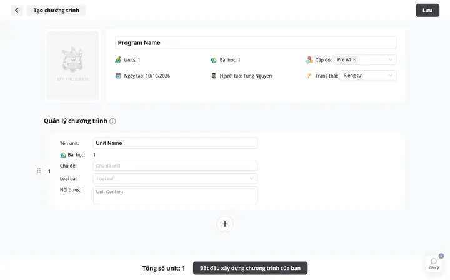Open the Loại bài dropdown
The image size is (450, 280).
(175, 179)
